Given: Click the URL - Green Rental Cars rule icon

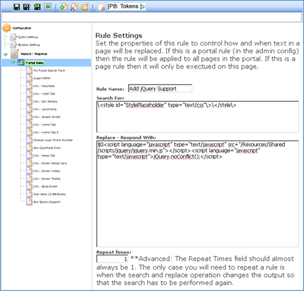Looking at the screenshot, I should pyautogui.click(x=29, y=163).
